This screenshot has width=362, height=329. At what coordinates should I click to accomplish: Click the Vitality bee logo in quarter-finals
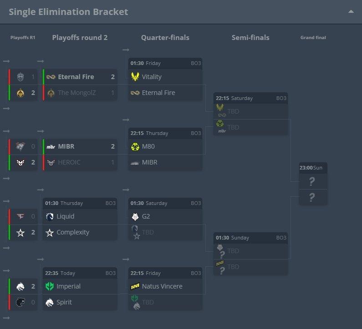[135, 77]
